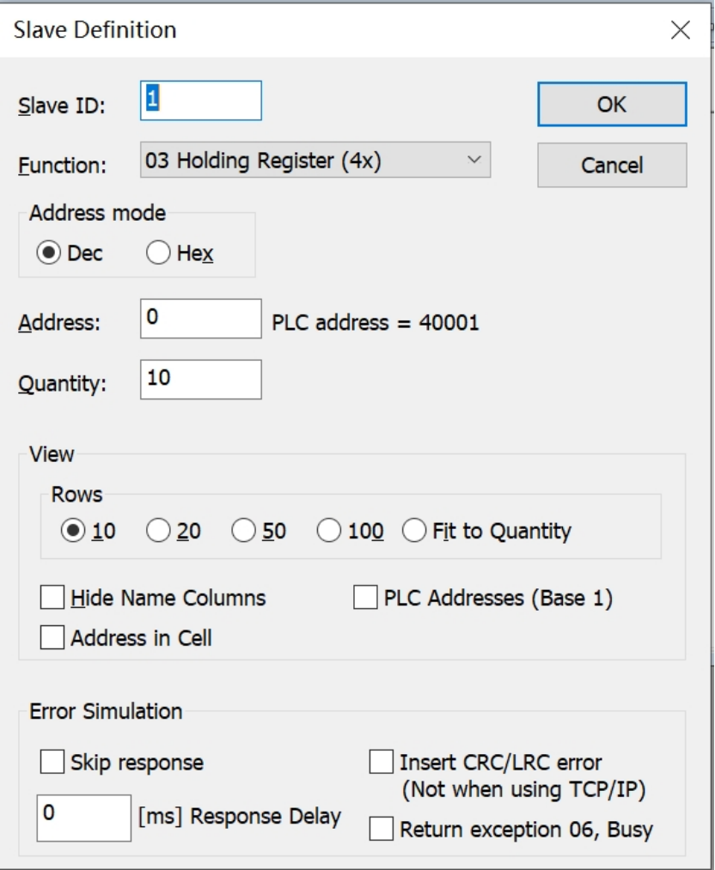This screenshot has height=870, width=715.
Task: Select Dec address mode
Action: [x=48, y=253]
